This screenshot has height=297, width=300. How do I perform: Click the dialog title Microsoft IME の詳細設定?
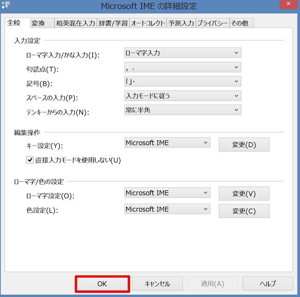click(149, 6)
